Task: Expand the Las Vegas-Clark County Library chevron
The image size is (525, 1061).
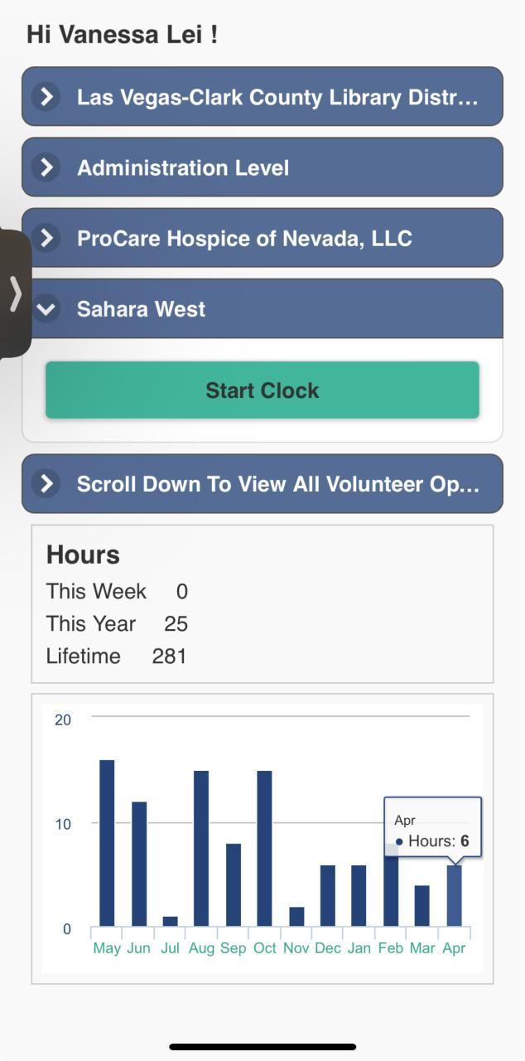Action: point(47,97)
